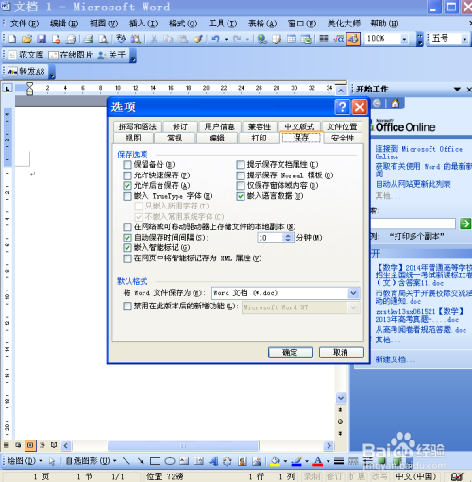Select the Oval drawing tool
Screen dimensions: 472x482
pos(170,461)
